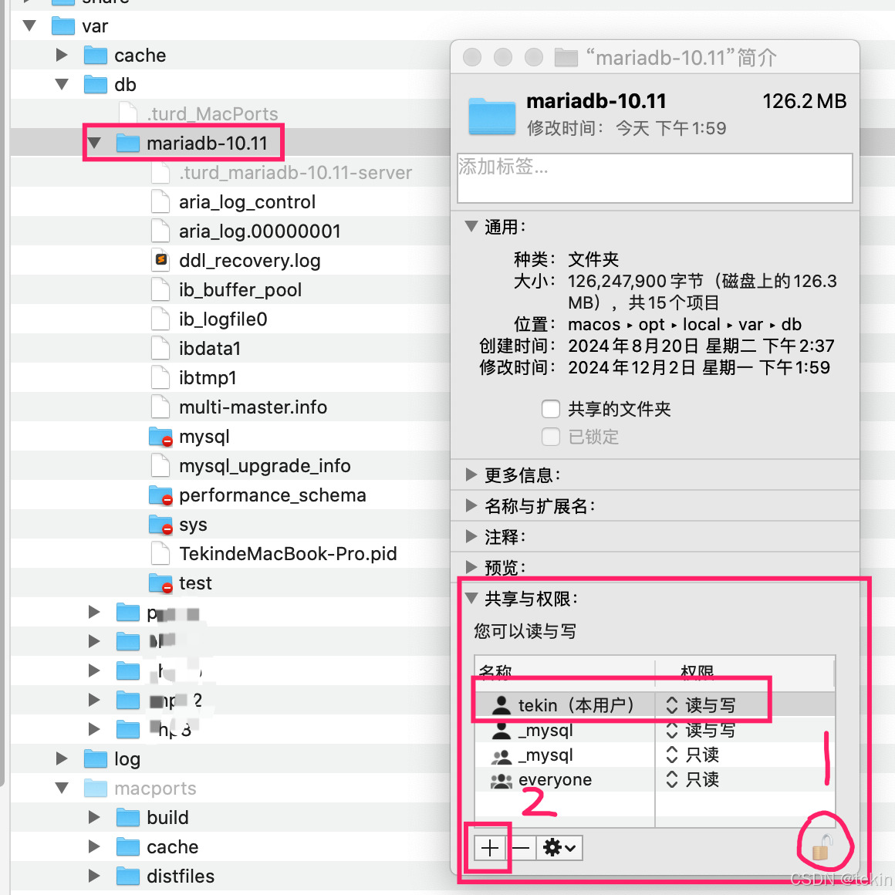The image size is (895, 895).
Task: Select the ddl_recovery.log file icon
Action: pos(160,260)
